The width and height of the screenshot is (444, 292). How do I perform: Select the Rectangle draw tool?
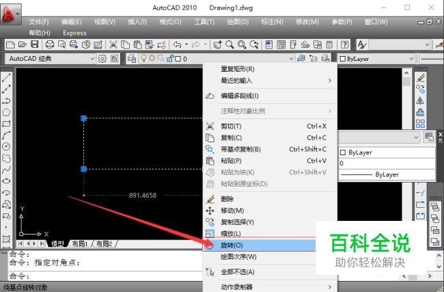pyautogui.click(x=6, y=124)
